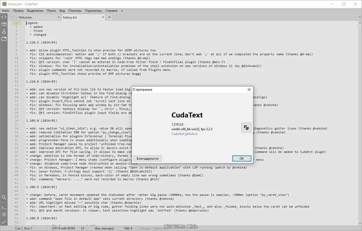The height and width of the screenshot is (231, 362).
Task: Open the Snippets delta sidebar icon
Action: click(x=4, y=32)
